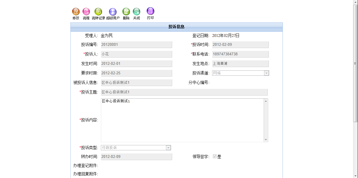
Task: Click the 投诉主题 subject field
Action: click(184, 92)
